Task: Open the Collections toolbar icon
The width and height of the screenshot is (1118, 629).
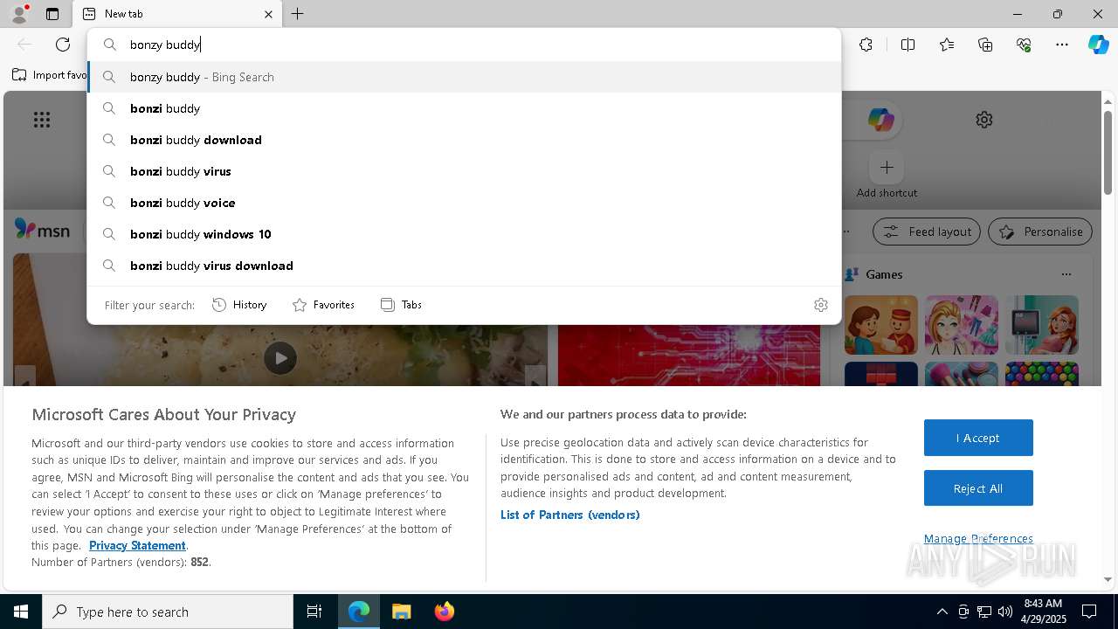Action: pos(985,45)
